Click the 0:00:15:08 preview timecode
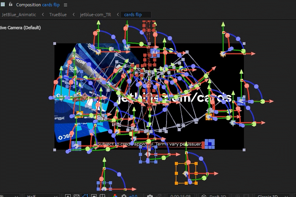The width and height of the screenshot is (296, 197). (x=181, y=196)
